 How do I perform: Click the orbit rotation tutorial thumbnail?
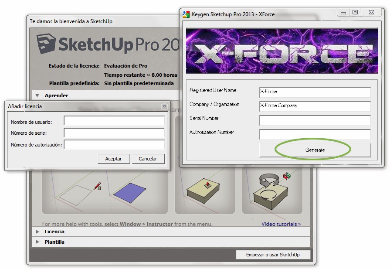(272, 191)
